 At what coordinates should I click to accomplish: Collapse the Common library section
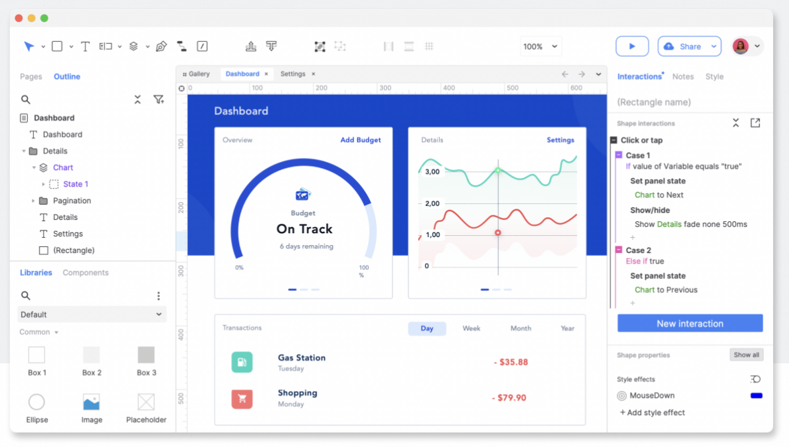(56, 332)
